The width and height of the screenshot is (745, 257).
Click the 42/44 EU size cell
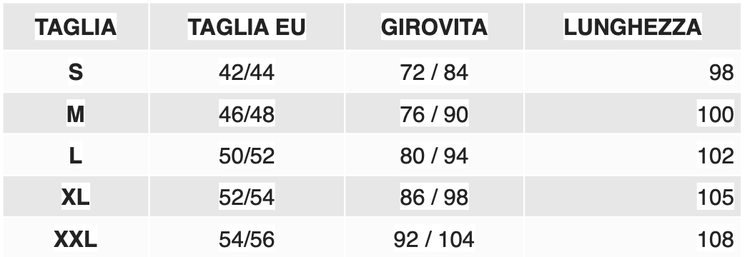click(247, 73)
